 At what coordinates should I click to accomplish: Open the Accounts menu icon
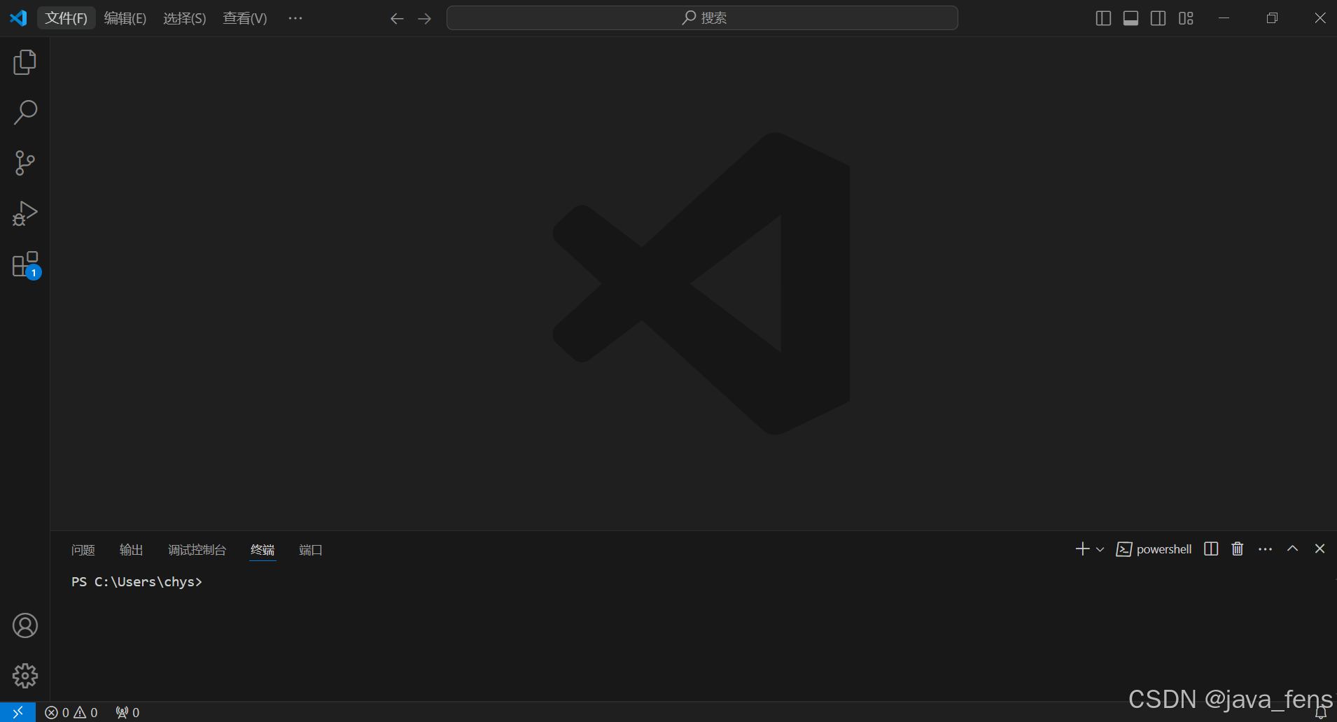coord(25,625)
